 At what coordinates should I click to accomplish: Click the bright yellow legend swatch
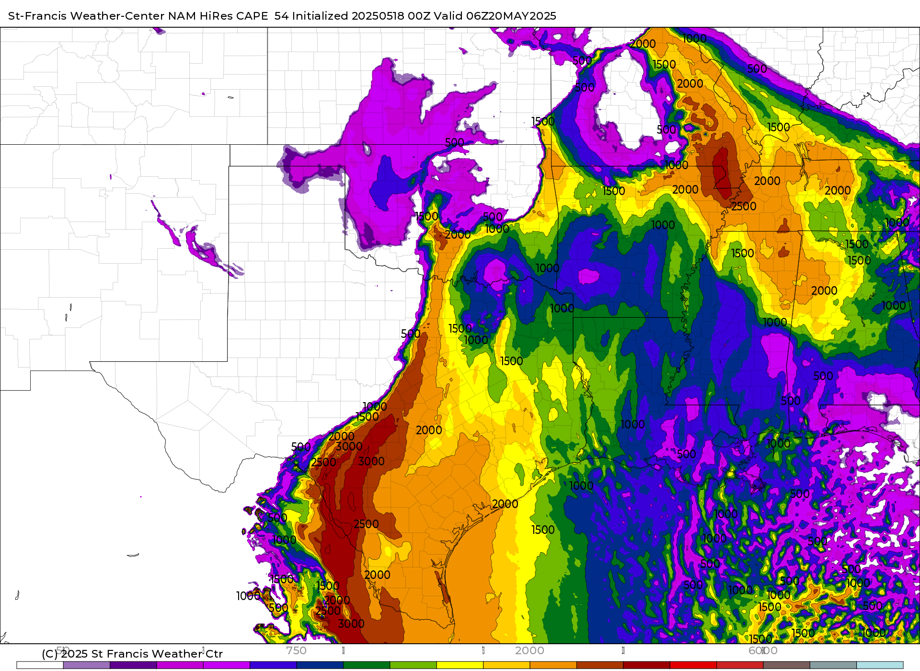point(460,665)
